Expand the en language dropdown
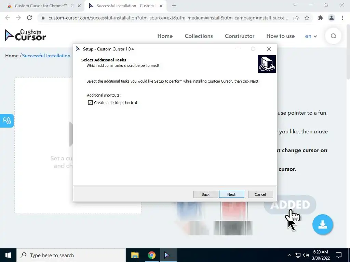The width and height of the screenshot is (350, 262). [x=311, y=36]
